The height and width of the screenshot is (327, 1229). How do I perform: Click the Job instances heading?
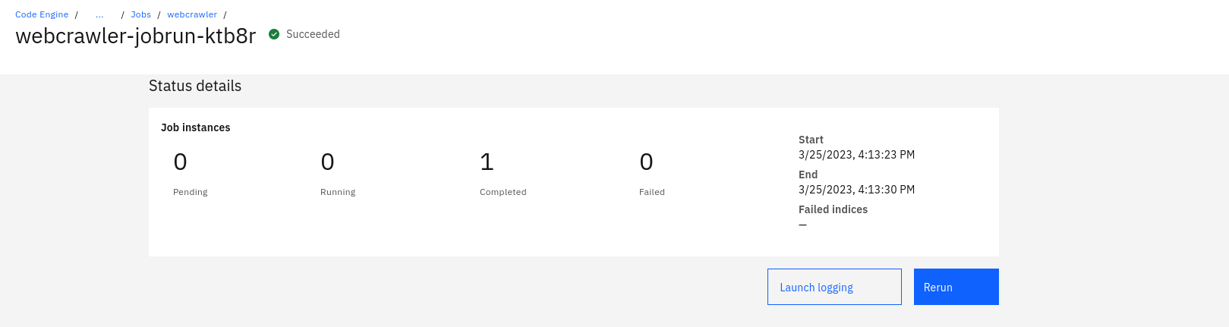[x=196, y=127]
